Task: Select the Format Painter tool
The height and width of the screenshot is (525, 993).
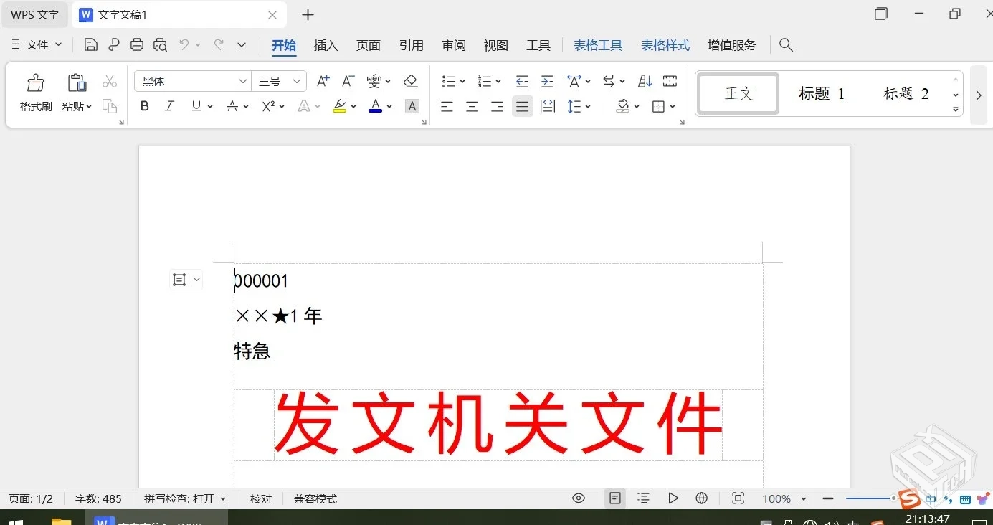Action: pos(35,92)
